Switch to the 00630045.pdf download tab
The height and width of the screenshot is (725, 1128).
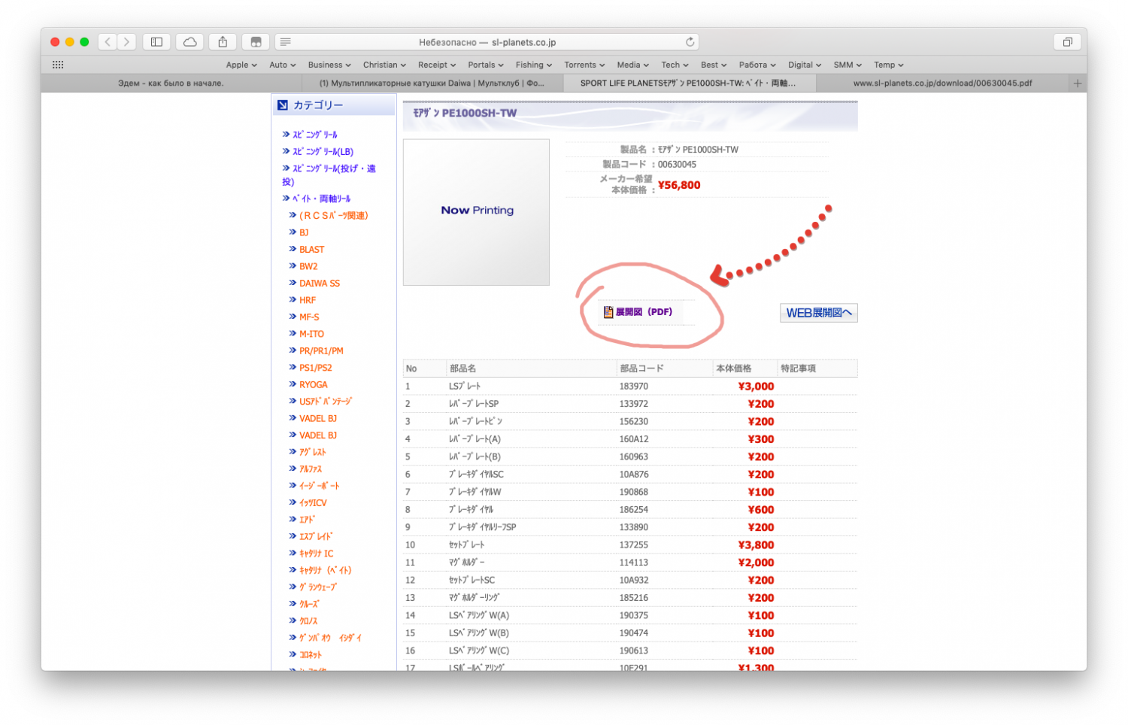coord(942,83)
